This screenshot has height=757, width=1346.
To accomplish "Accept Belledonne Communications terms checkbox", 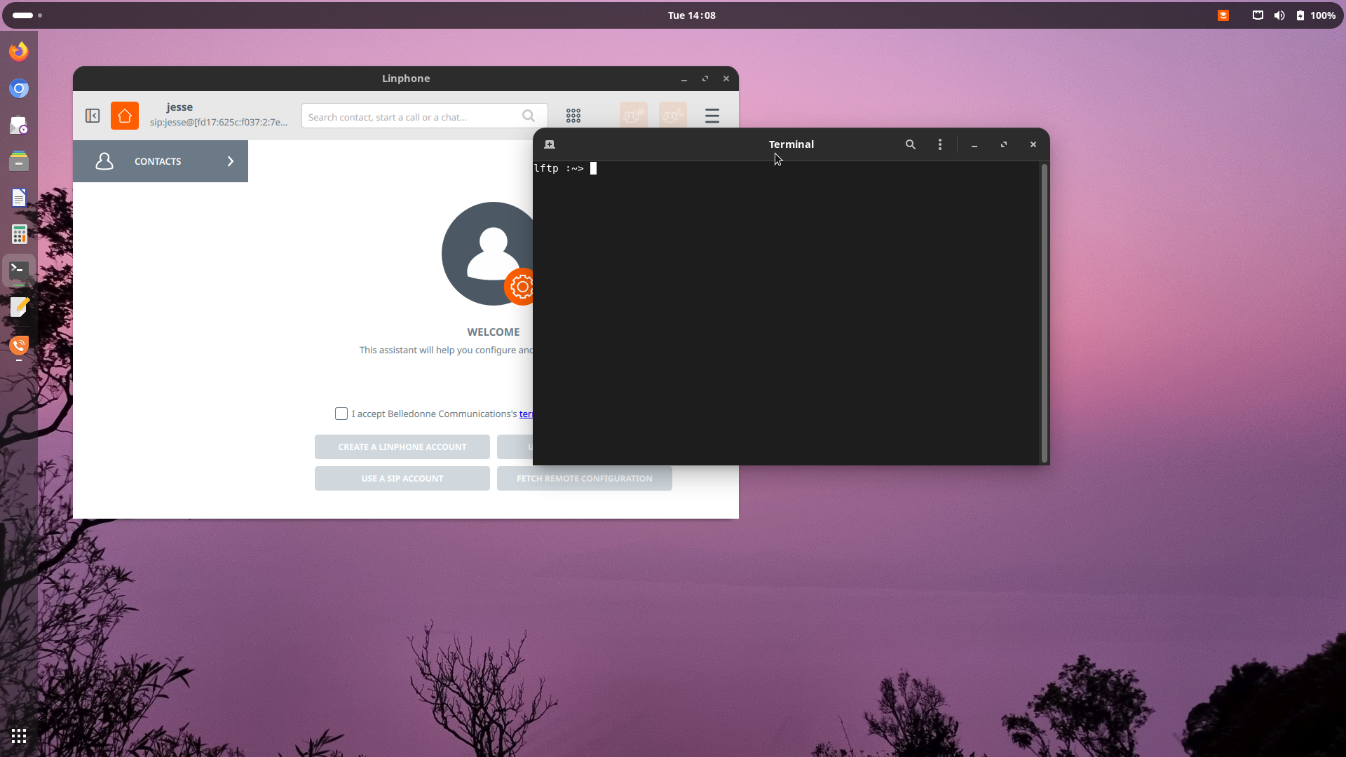I will click(x=341, y=414).
